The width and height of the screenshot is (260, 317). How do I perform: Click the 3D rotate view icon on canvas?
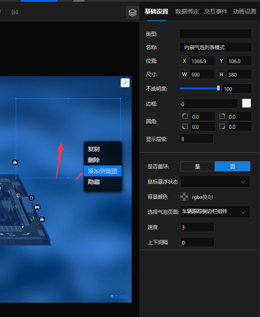tap(125, 83)
